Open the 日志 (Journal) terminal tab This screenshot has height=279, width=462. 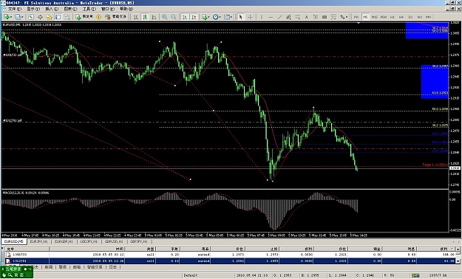[x=112, y=267]
